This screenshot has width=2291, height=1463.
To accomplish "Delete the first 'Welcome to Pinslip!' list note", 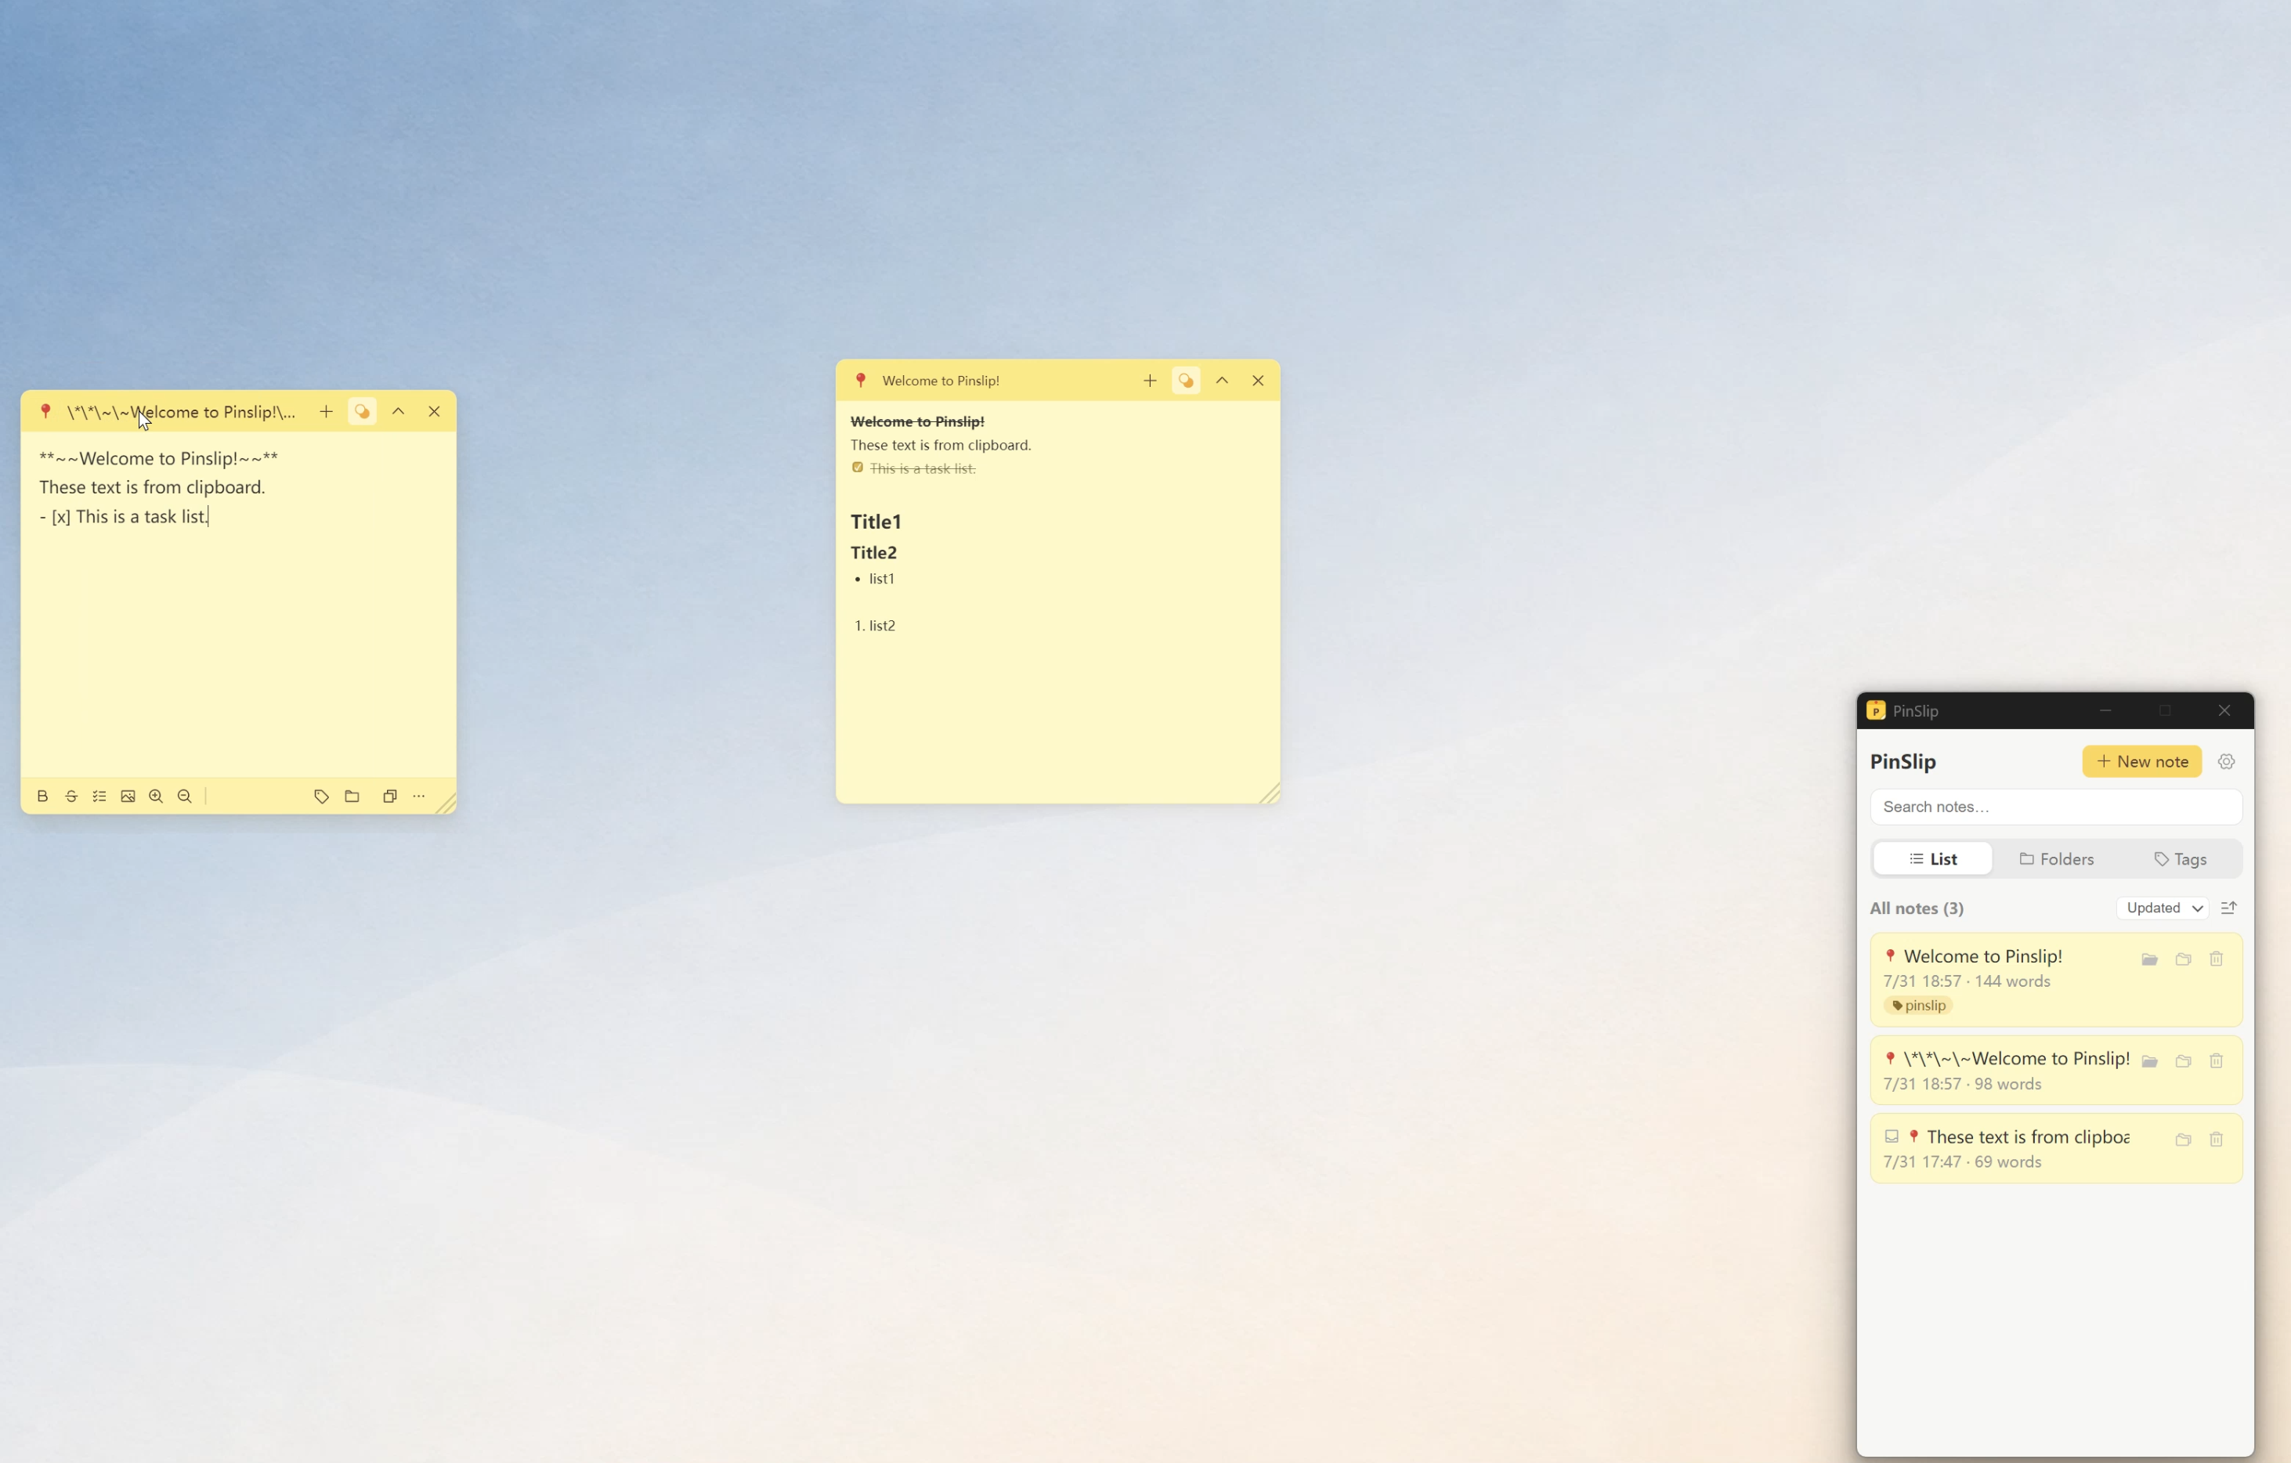I will [2216, 959].
